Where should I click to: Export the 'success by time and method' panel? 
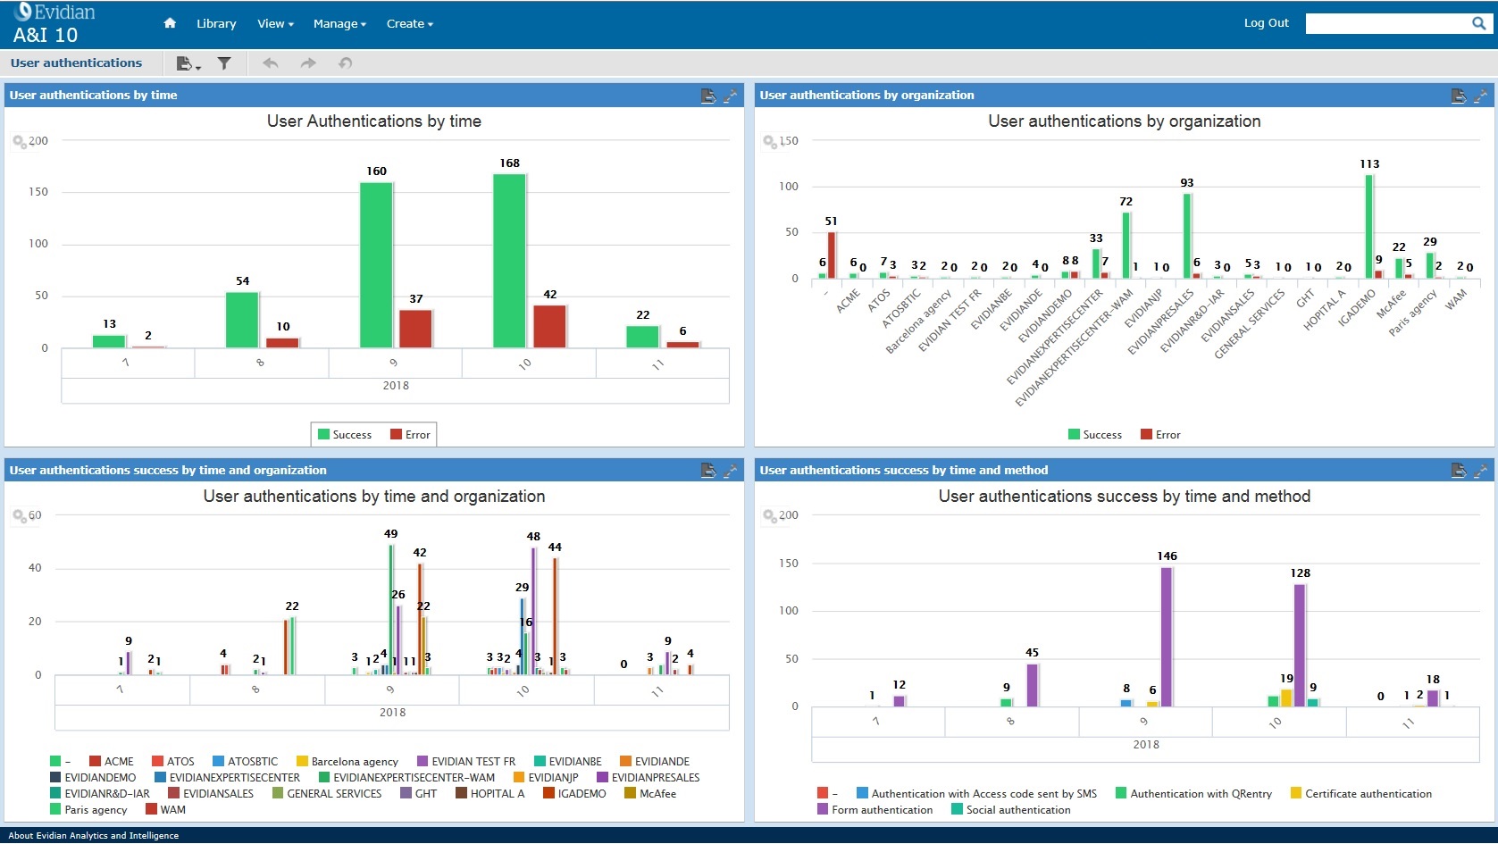1459,471
